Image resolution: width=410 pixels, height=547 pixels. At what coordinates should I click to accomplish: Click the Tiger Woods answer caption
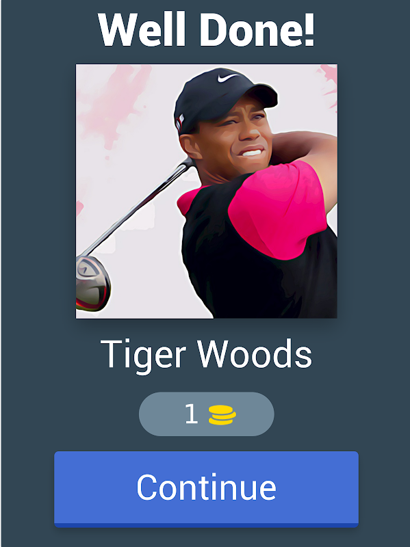(x=206, y=354)
